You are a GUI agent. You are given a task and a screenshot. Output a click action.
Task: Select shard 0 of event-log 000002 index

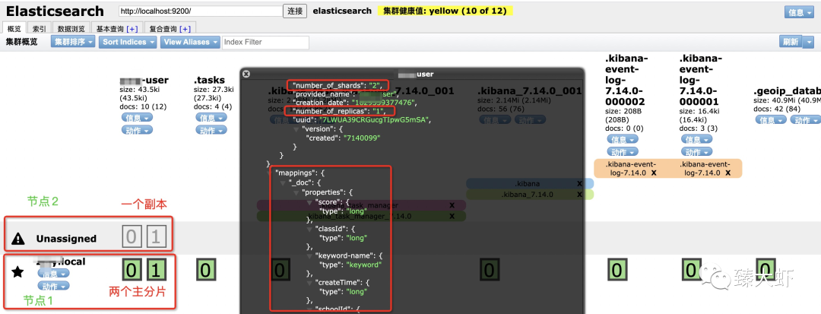pyautogui.click(x=617, y=271)
